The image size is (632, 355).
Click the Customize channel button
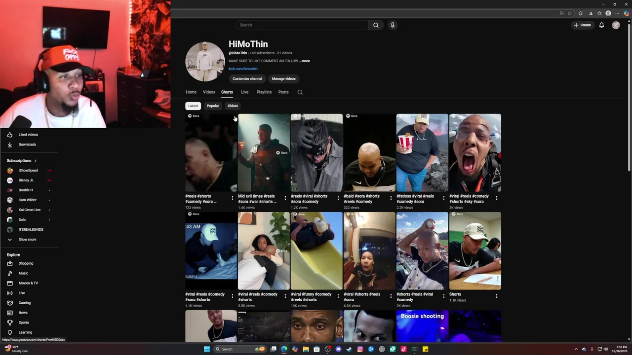point(247,78)
